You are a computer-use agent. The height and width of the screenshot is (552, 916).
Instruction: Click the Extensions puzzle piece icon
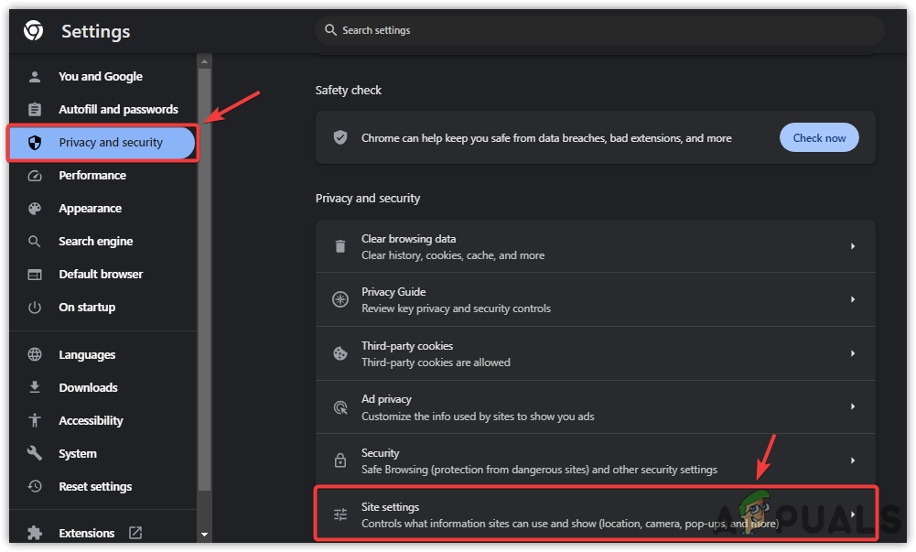35,533
